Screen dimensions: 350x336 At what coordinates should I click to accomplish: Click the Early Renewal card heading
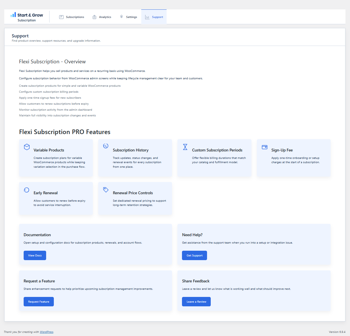pos(46,193)
